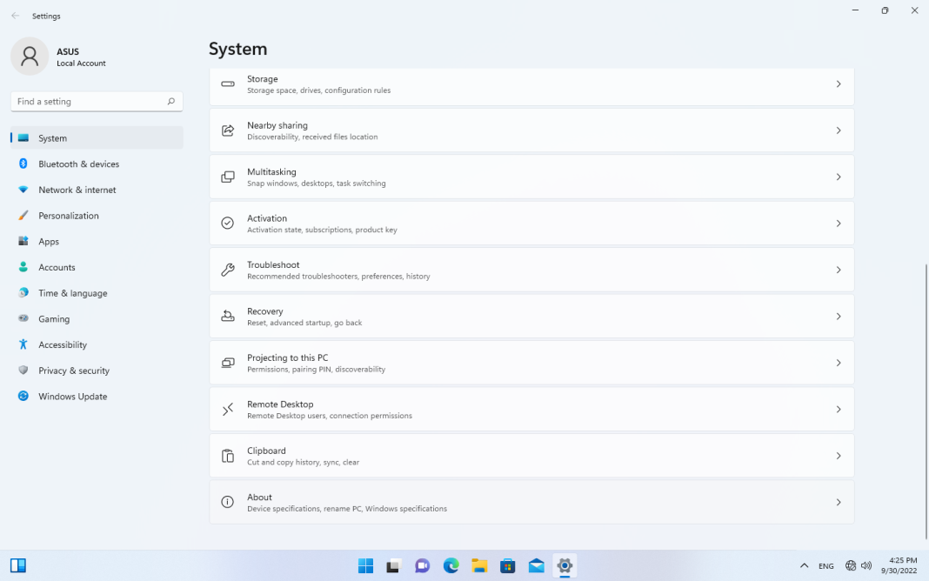The width and height of the screenshot is (929, 581).
Task: Open the Recovery settings chevron
Action: tap(838, 316)
